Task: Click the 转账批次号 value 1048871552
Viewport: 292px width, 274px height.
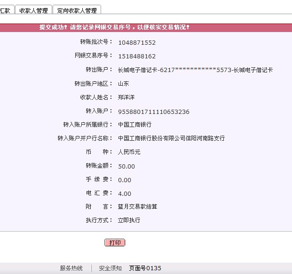Action: (137, 43)
